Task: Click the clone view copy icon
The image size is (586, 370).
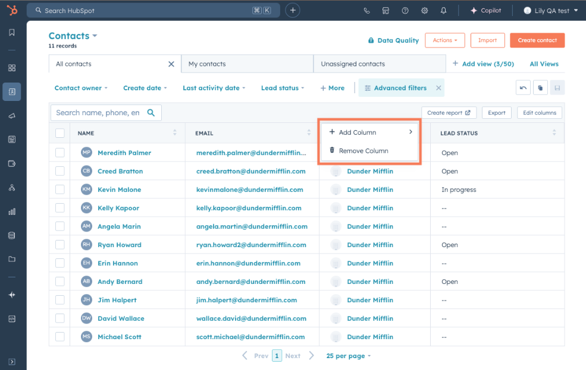Action: [x=540, y=88]
